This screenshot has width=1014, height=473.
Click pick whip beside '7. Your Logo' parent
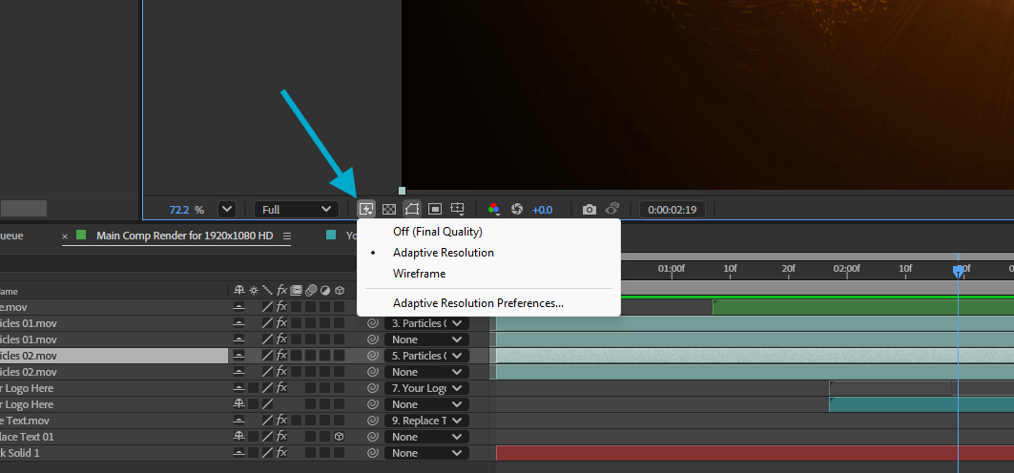coord(372,388)
